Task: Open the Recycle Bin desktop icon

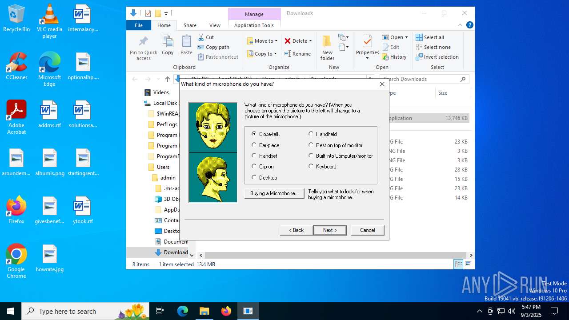Action: tap(16, 18)
